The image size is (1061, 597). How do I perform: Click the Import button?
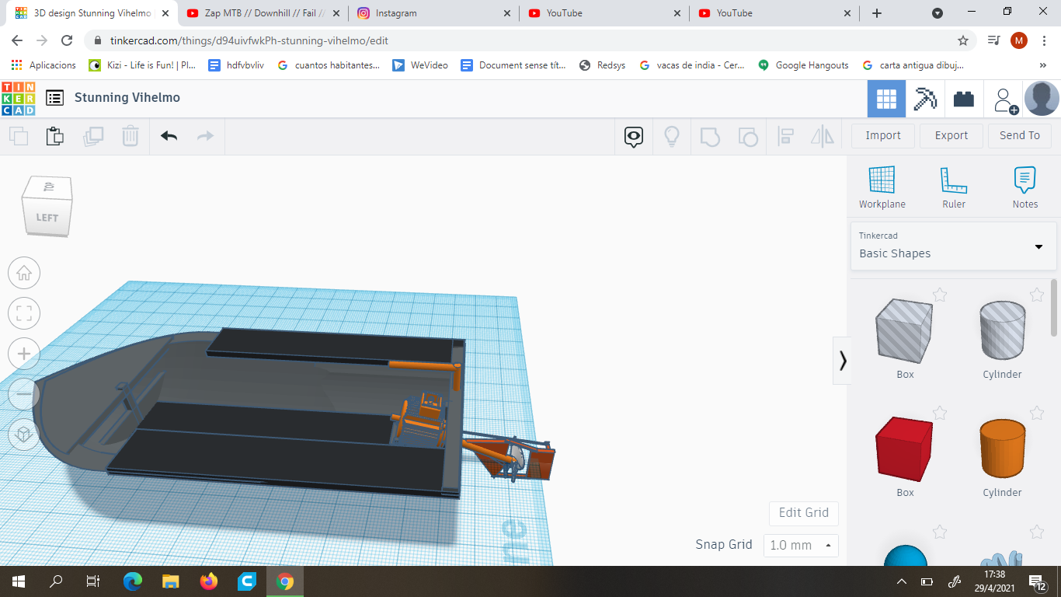(883, 135)
